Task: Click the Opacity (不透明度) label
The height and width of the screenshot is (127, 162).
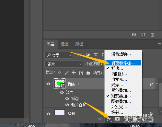Action: tap(94, 64)
